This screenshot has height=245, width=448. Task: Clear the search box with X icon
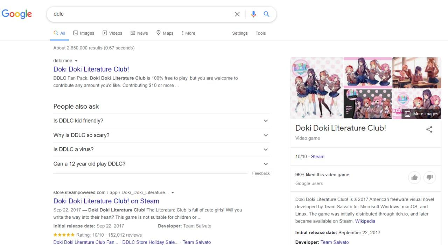point(237,14)
